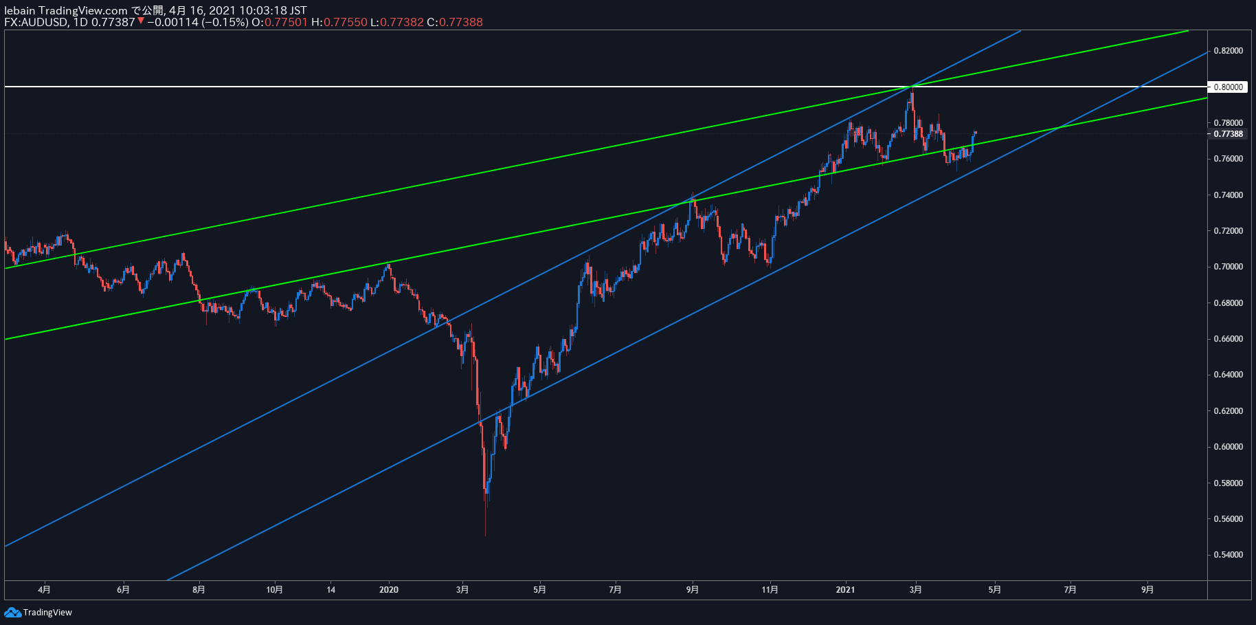Image resolution: width=1256 pixels, height=625 pixels.
Task: Click the 0.76000 price axis label
Action: point(1228,159)
